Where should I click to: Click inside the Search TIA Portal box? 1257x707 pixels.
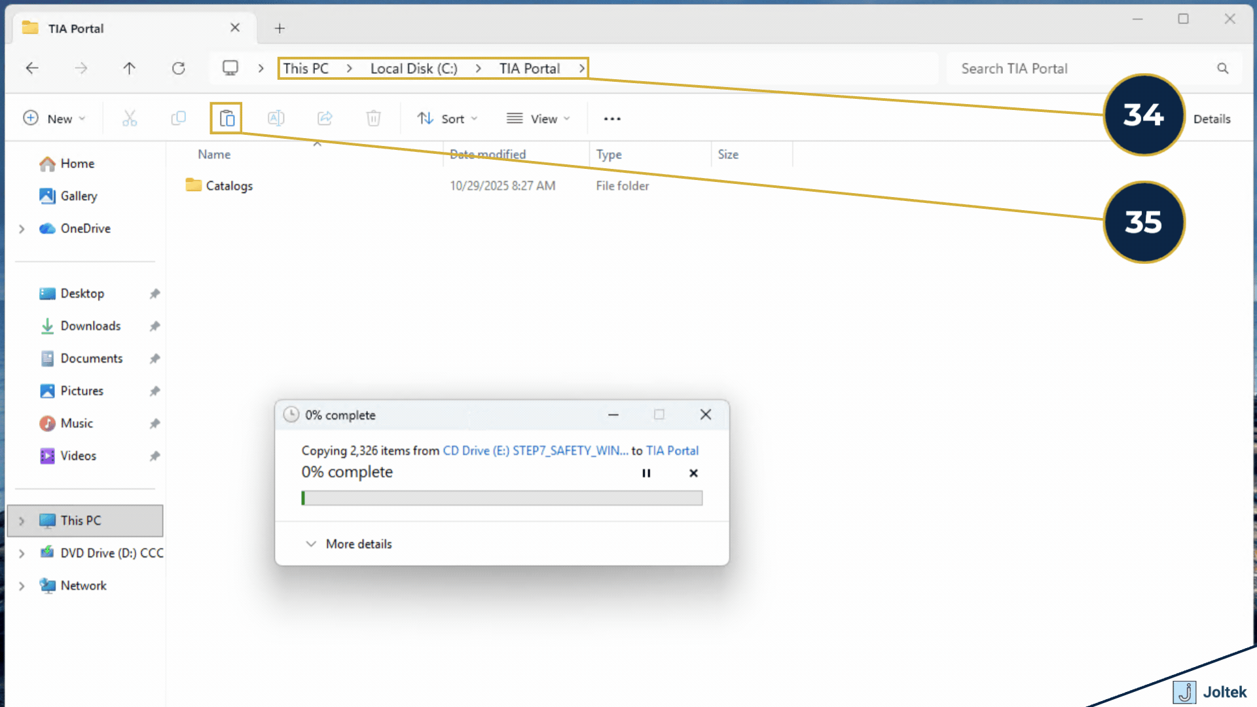click(x=1047, y=68)
